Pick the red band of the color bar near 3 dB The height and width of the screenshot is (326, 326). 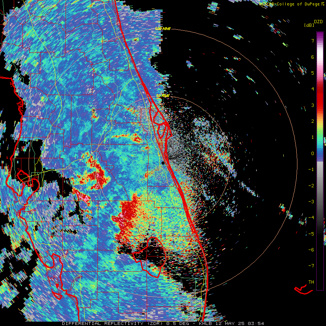[320, 102]
